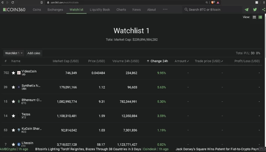
Task: Open the three-dots more menu
Action: click(x=165, y=9)
